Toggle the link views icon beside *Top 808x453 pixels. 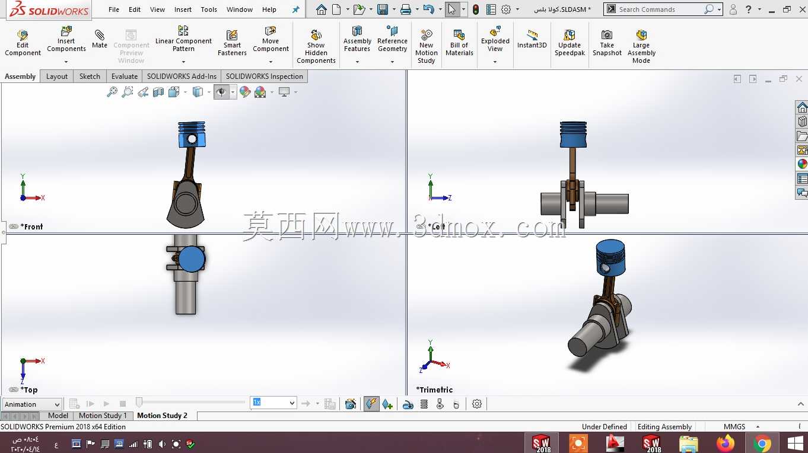(x=13, y=390)
